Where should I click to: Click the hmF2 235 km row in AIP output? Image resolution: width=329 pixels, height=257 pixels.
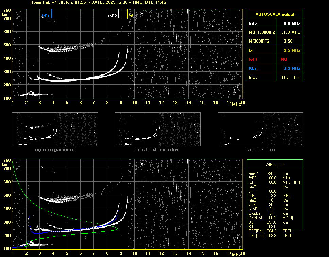(x=270, y=174)
